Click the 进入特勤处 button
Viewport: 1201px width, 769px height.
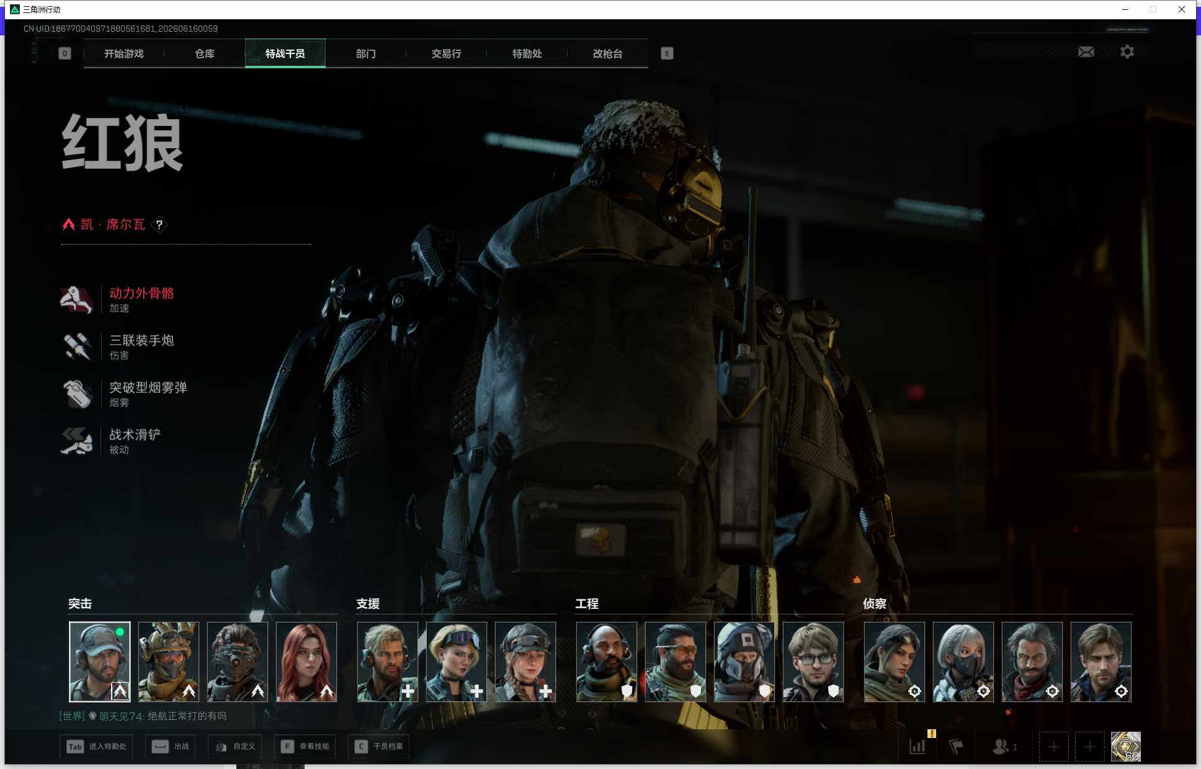click(97, 747)
